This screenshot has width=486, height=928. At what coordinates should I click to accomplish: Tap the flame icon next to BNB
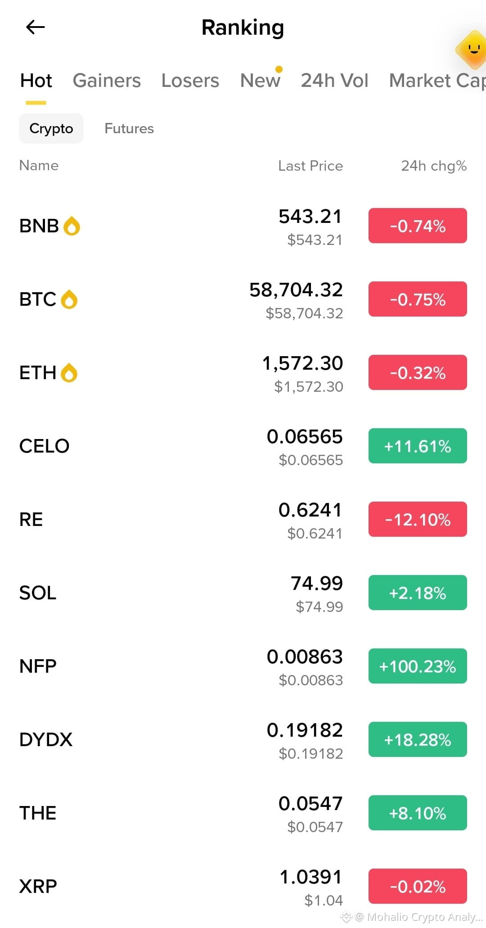point(72,226)
